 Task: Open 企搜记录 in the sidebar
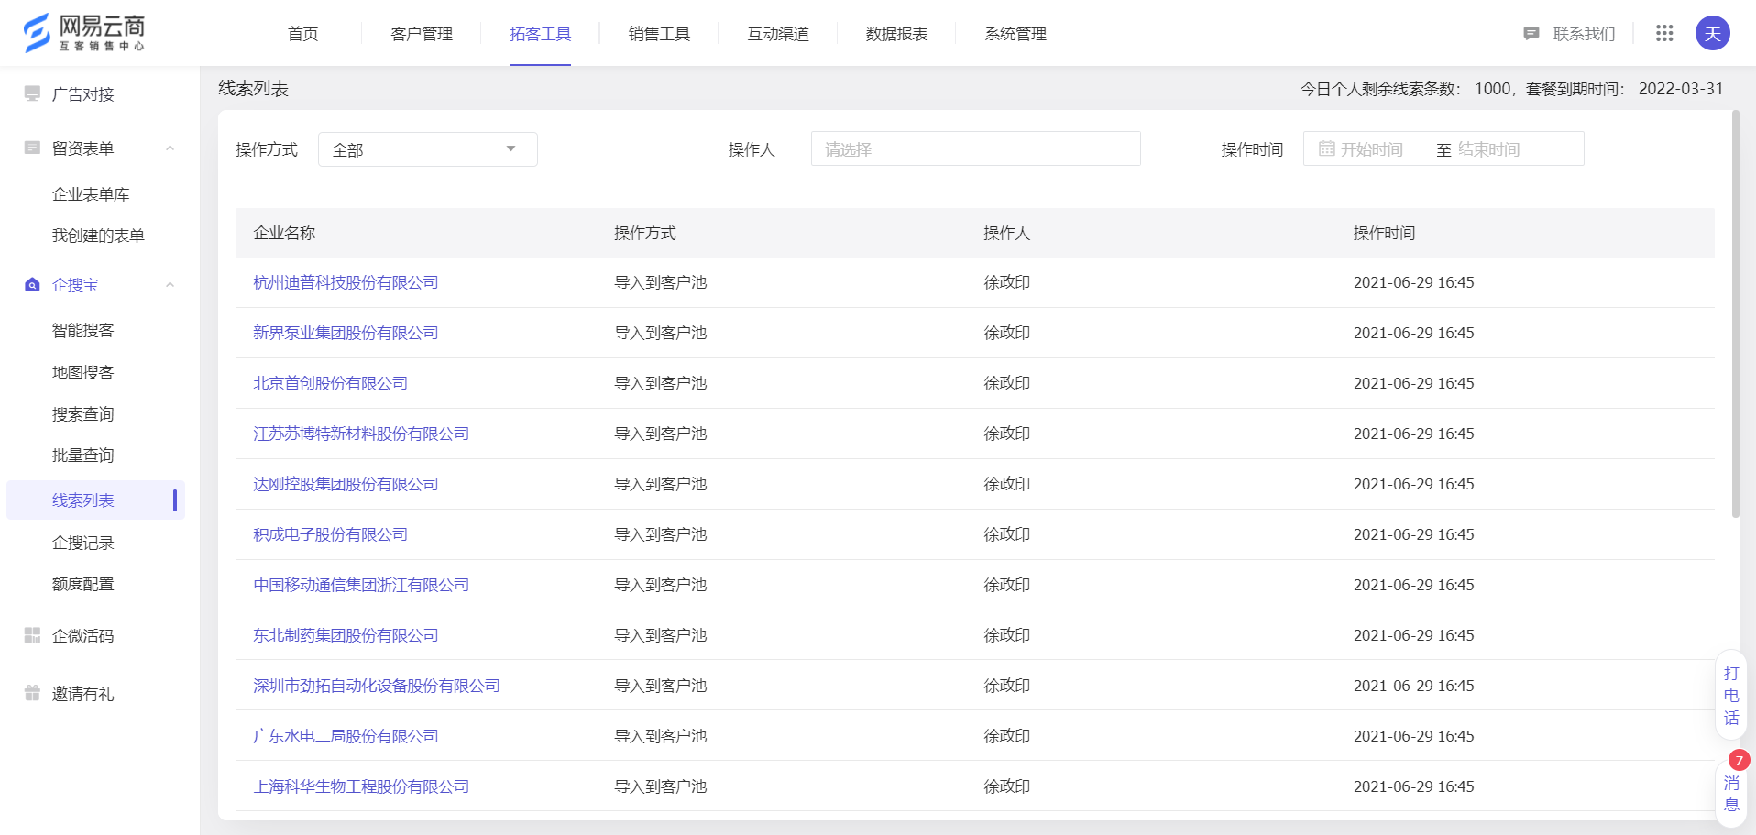(83, 543)
